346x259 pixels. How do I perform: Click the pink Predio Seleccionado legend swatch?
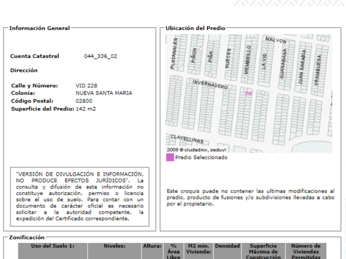(170, 157)
